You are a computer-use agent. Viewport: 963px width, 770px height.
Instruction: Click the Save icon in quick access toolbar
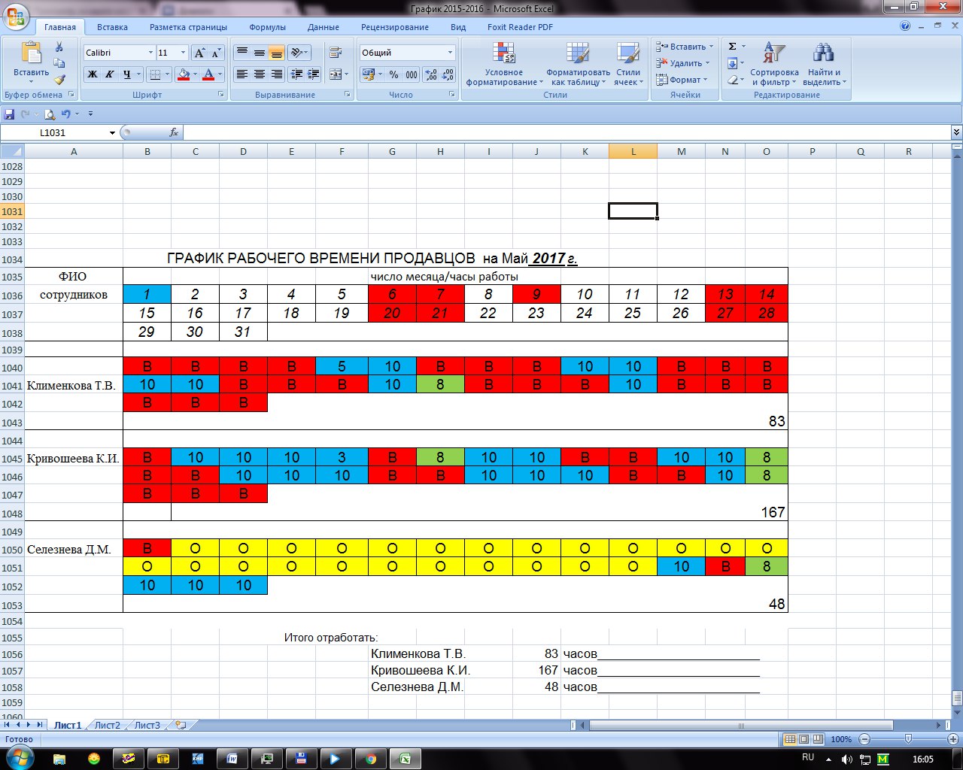pos(9,114)
